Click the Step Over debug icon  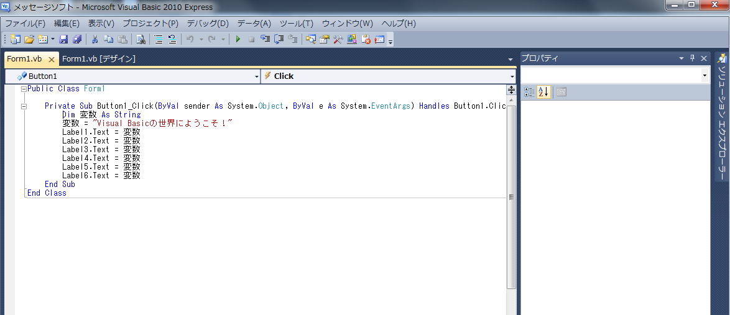pyautogui.click(x=279, y=40)
